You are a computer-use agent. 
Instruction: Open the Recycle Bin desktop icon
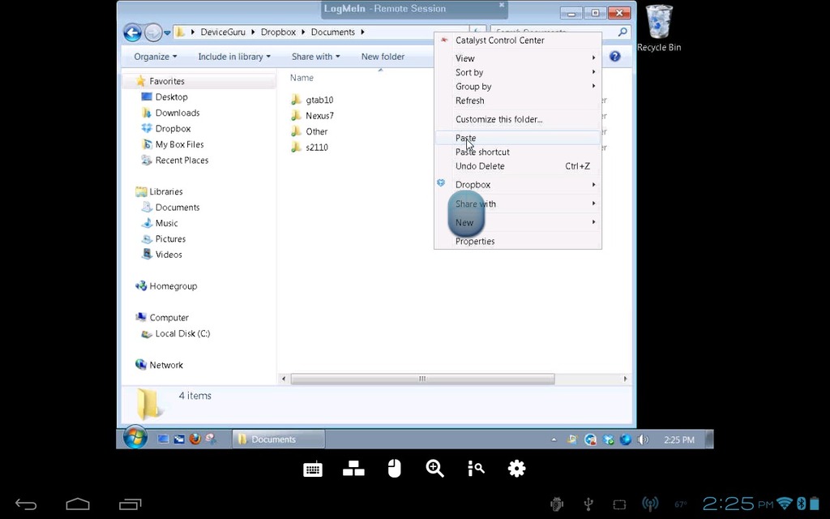tap(659, 28)
